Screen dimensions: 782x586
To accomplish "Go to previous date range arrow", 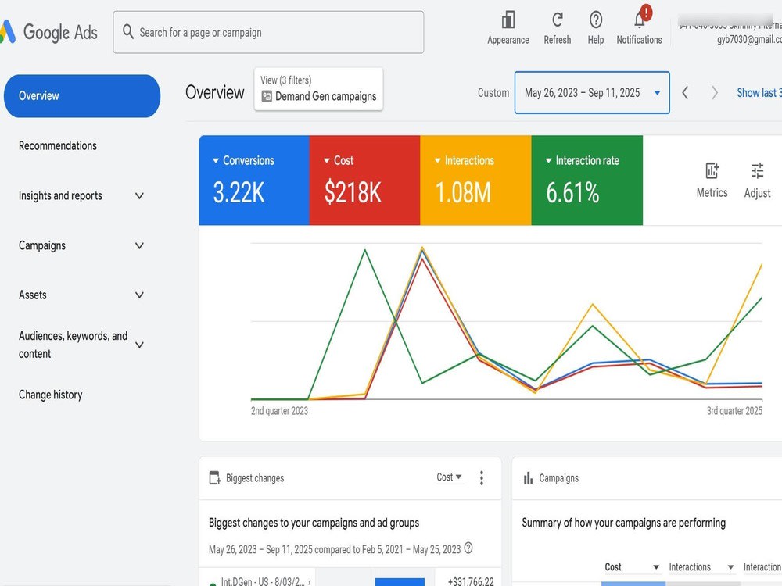I will click(685, 93).
